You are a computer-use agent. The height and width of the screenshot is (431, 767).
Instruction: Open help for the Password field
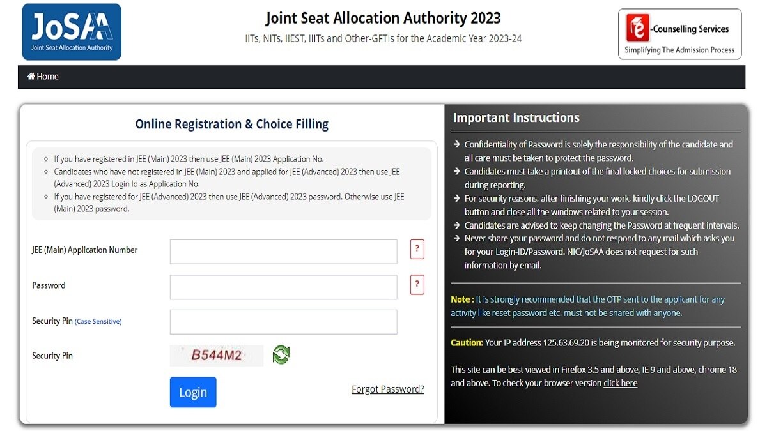coord(417,285)
